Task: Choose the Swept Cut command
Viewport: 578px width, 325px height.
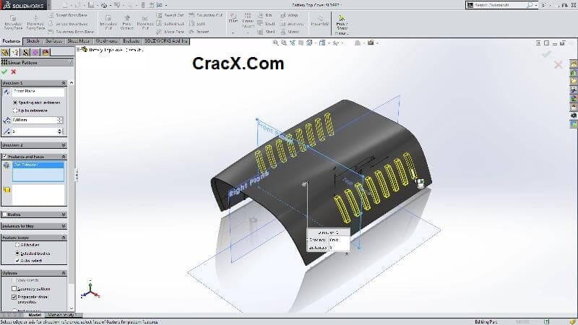Action: pyautogui.click(x=170, y=15)
